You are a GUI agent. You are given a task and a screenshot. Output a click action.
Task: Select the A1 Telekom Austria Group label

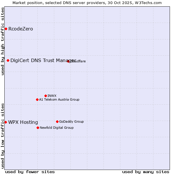tap(59, 99)
